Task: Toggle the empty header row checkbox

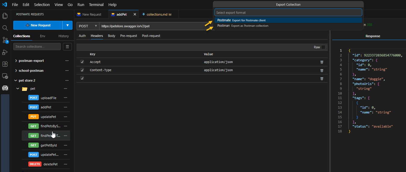Action: [82, 78]
